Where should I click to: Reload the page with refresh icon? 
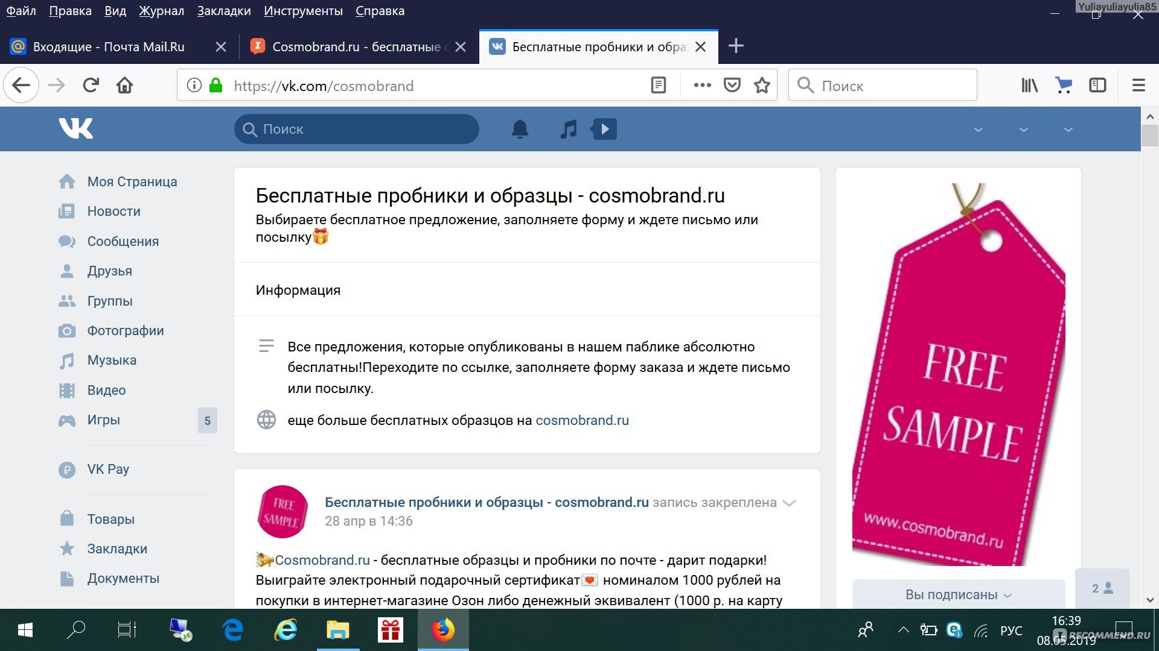(91, 85)
